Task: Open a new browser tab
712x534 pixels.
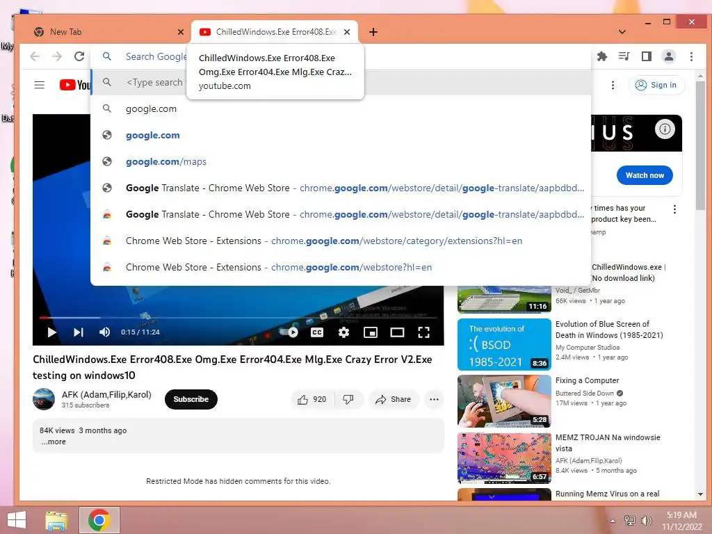Action: 373,32
